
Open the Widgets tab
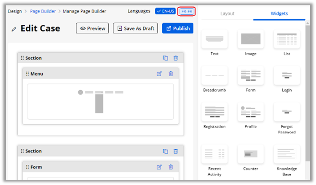tap(279, 14)
